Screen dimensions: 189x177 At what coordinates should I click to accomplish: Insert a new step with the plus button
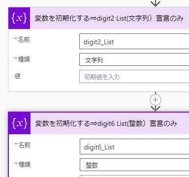pyautogui.click(x=156, y=100)
